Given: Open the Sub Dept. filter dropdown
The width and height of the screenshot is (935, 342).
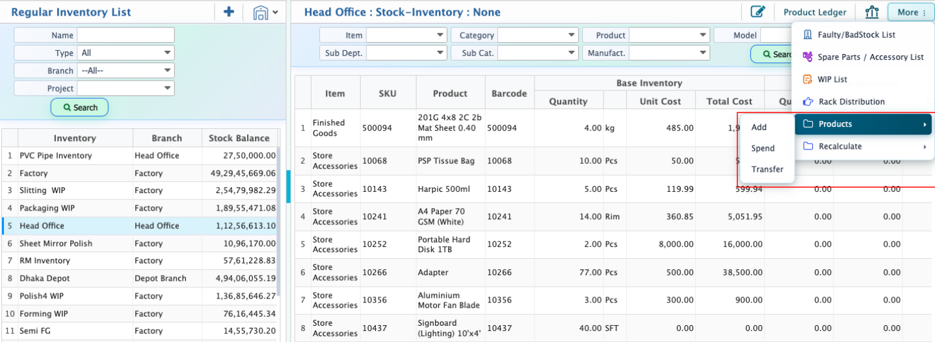Looking at the screenshot, I should point(407,53).
